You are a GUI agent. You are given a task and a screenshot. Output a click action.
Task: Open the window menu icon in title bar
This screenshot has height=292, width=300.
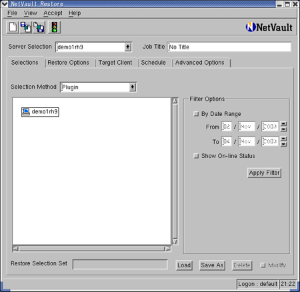click(x=4, y=4)
